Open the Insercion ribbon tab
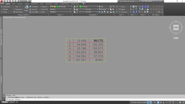 point(20,4)
